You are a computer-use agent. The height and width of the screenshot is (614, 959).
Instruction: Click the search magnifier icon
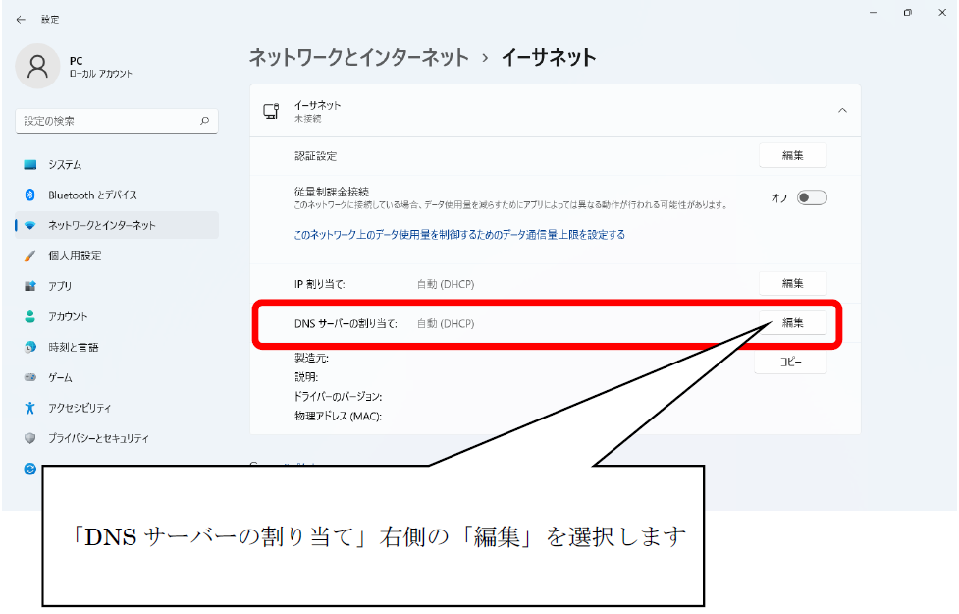pyautogui.click(x=204, y=121)
